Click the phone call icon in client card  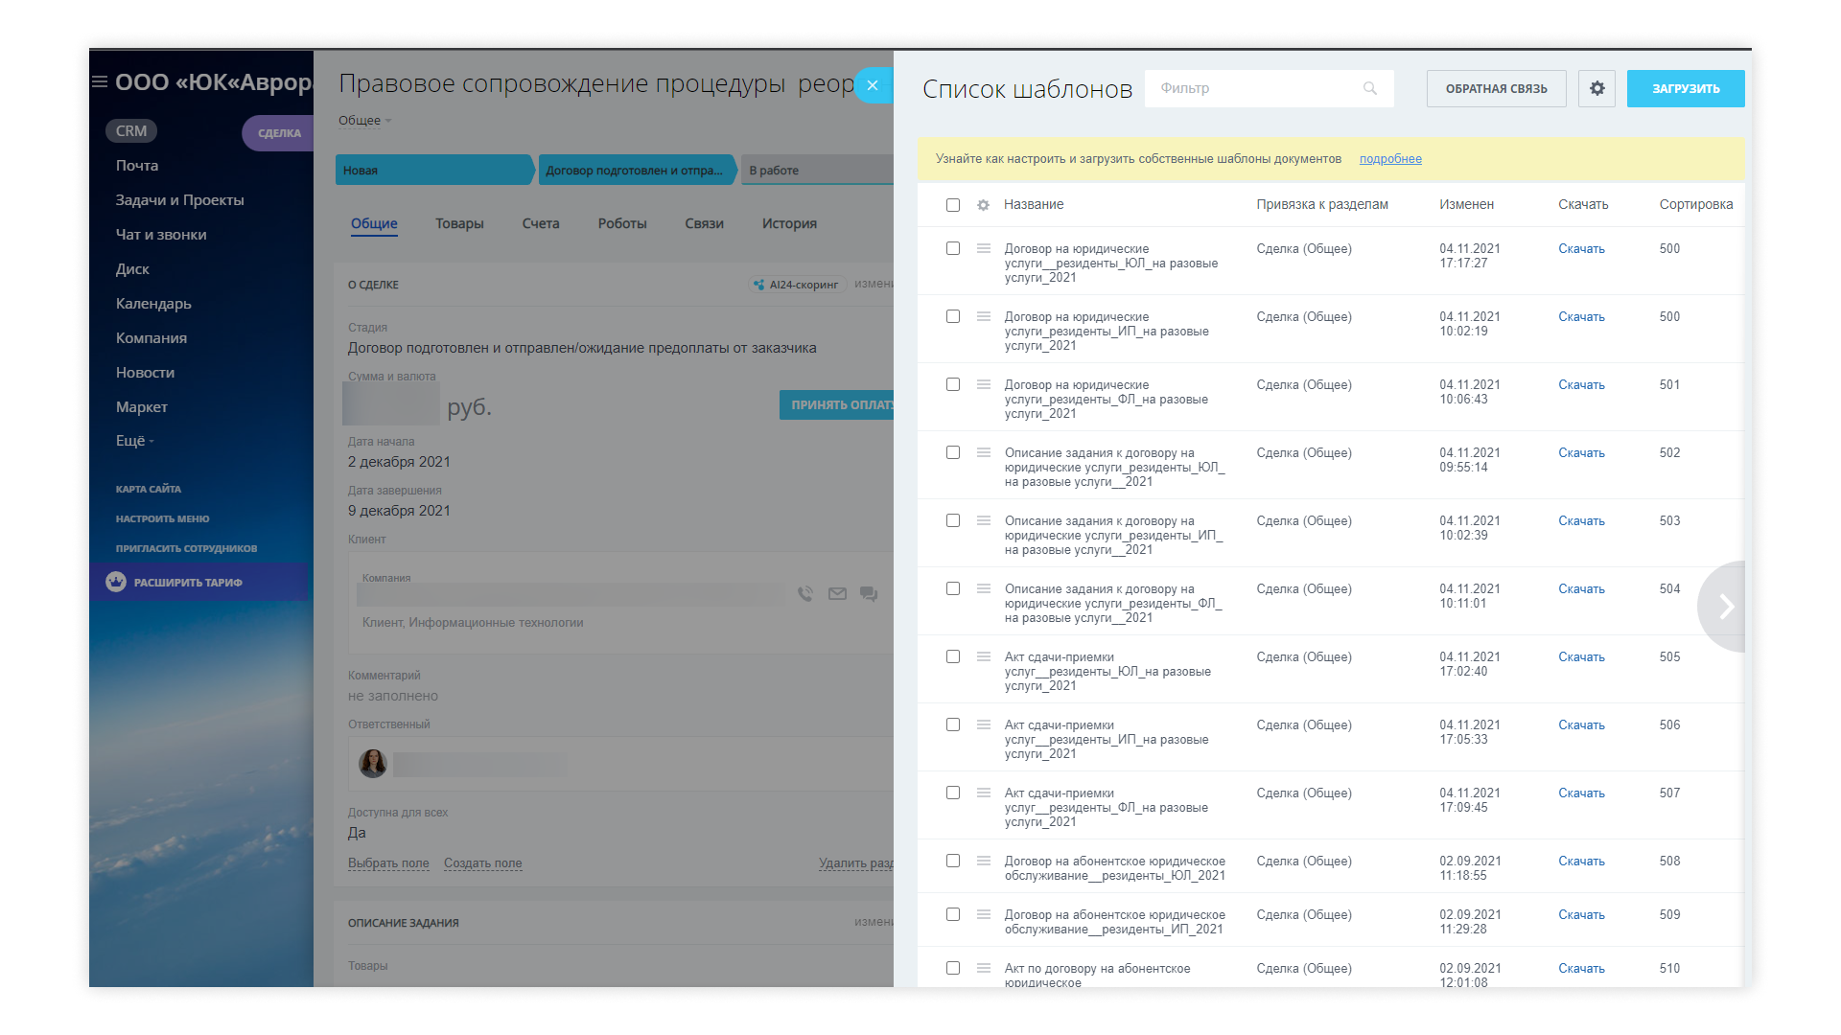(805, 594)
